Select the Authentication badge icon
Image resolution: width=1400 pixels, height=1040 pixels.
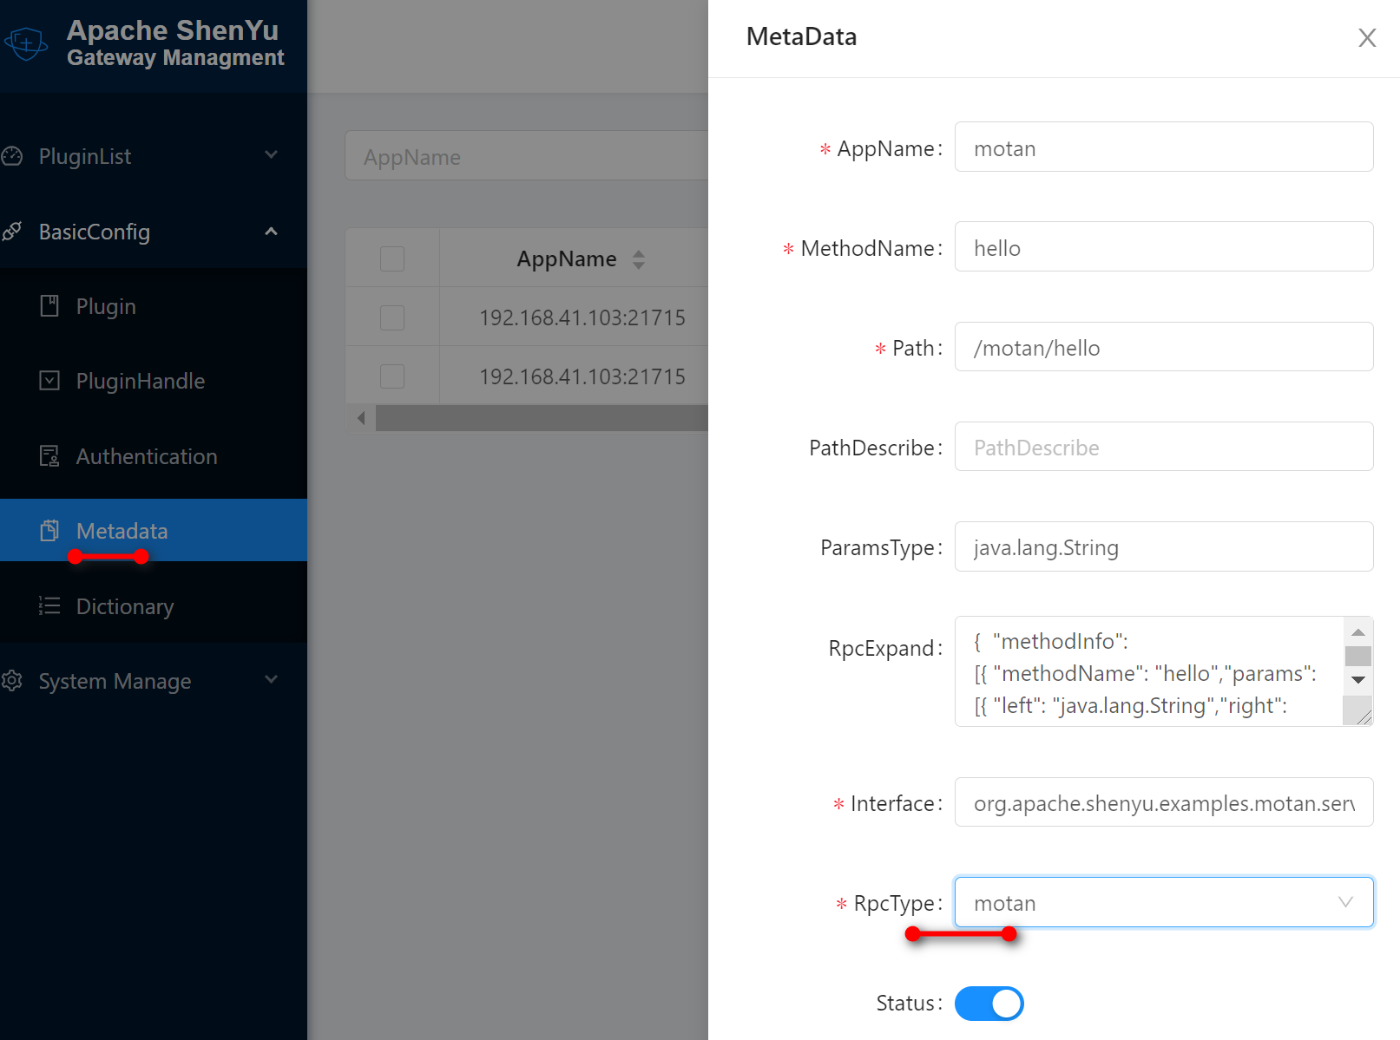coord(49,455)
